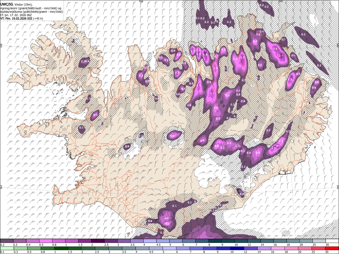Click the '1.9' precipitation value on the map
The image size is (339, 254).
[205, 55]
